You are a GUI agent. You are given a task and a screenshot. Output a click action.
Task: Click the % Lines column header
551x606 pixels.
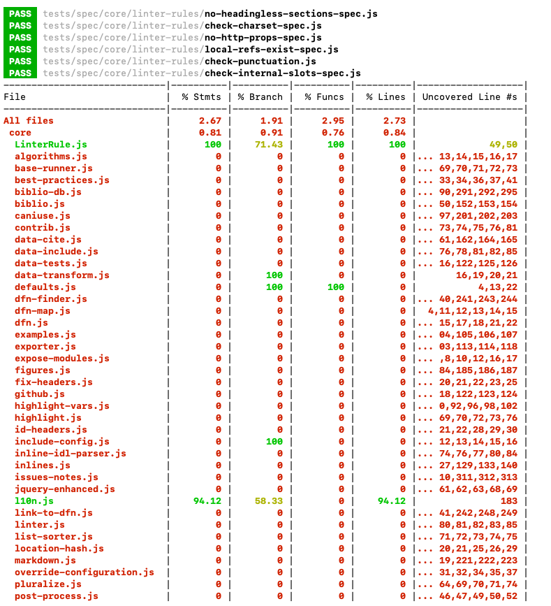click(385, 97)
